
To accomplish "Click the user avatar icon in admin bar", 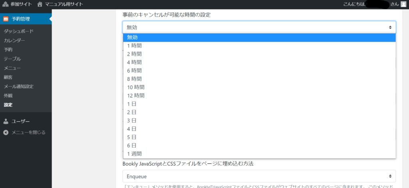I will [x=403, y=4].
